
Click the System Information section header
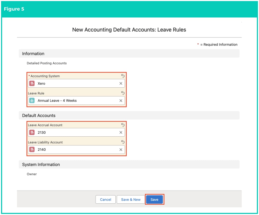tap(129, 164)
